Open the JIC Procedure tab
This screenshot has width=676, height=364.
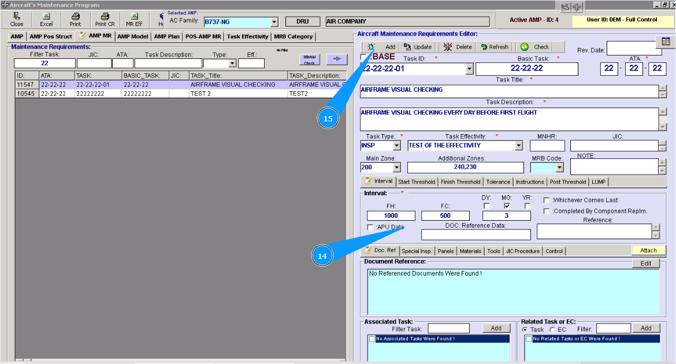522,251
